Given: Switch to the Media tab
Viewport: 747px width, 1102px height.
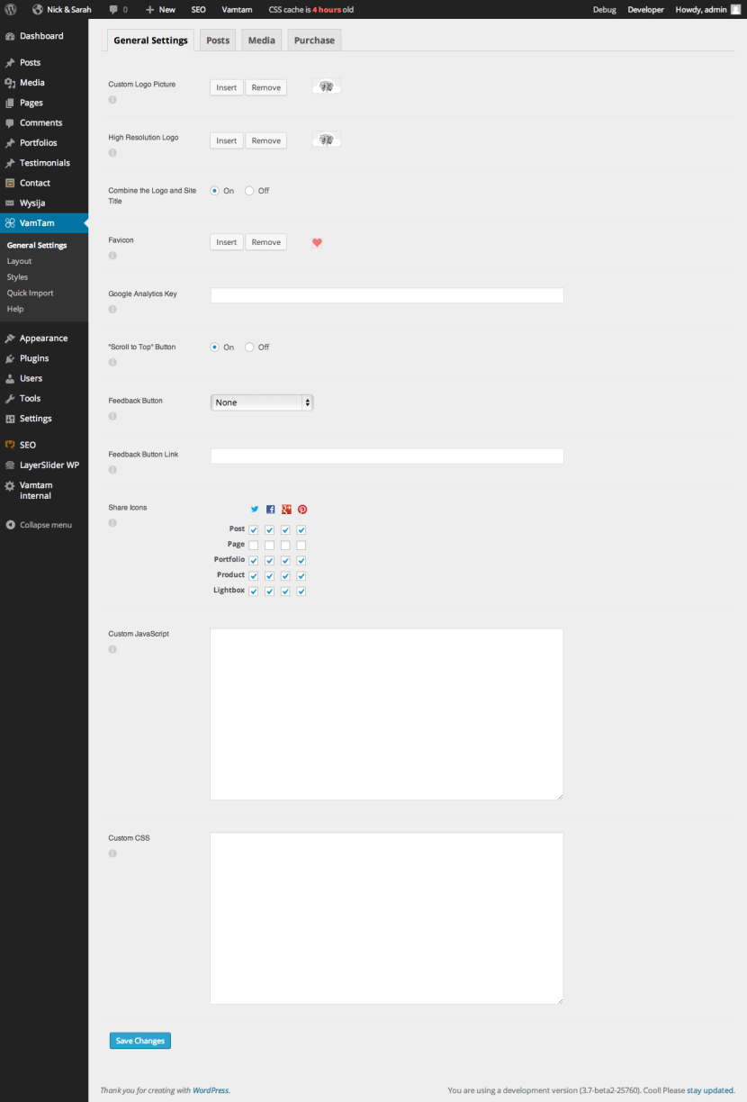Looking at the screenshot, I should 262,41.
